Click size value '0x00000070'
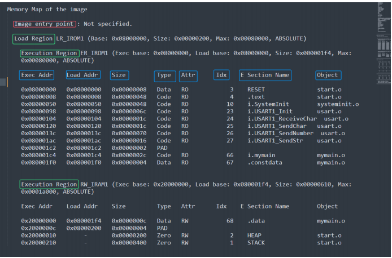This screenshot has height=258, width=392. click(x=129, y=134)
